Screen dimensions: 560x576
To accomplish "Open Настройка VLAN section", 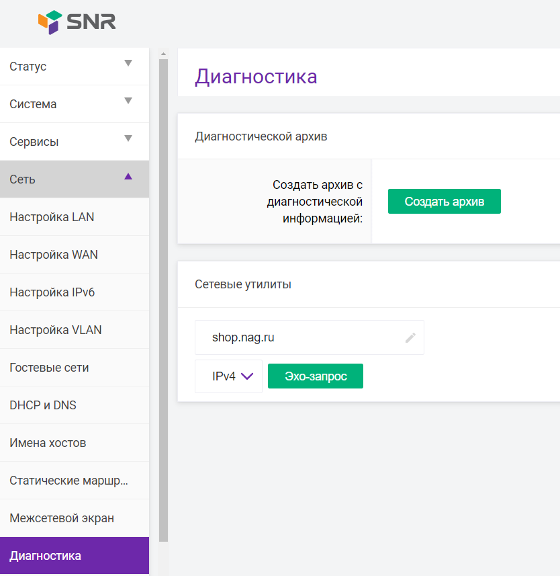I will pyautogui.click(x=75, y=330).
